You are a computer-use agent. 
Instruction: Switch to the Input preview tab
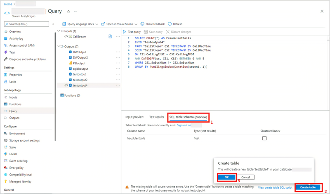point(134,117)
